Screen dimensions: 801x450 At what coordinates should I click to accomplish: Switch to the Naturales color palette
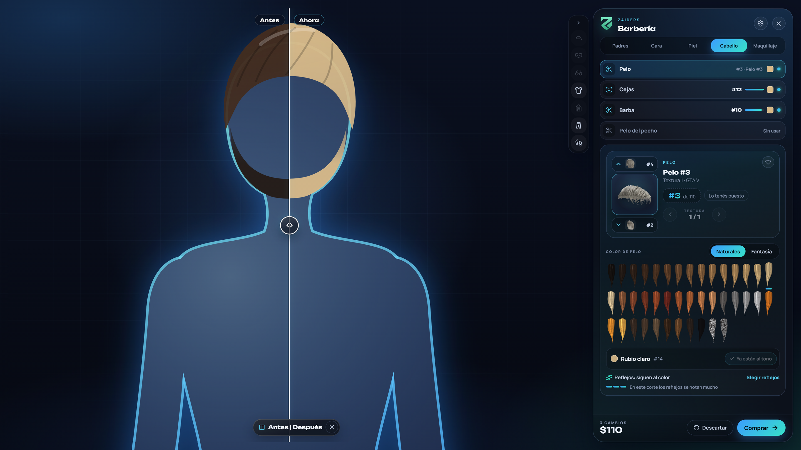(x=728, y=252)
